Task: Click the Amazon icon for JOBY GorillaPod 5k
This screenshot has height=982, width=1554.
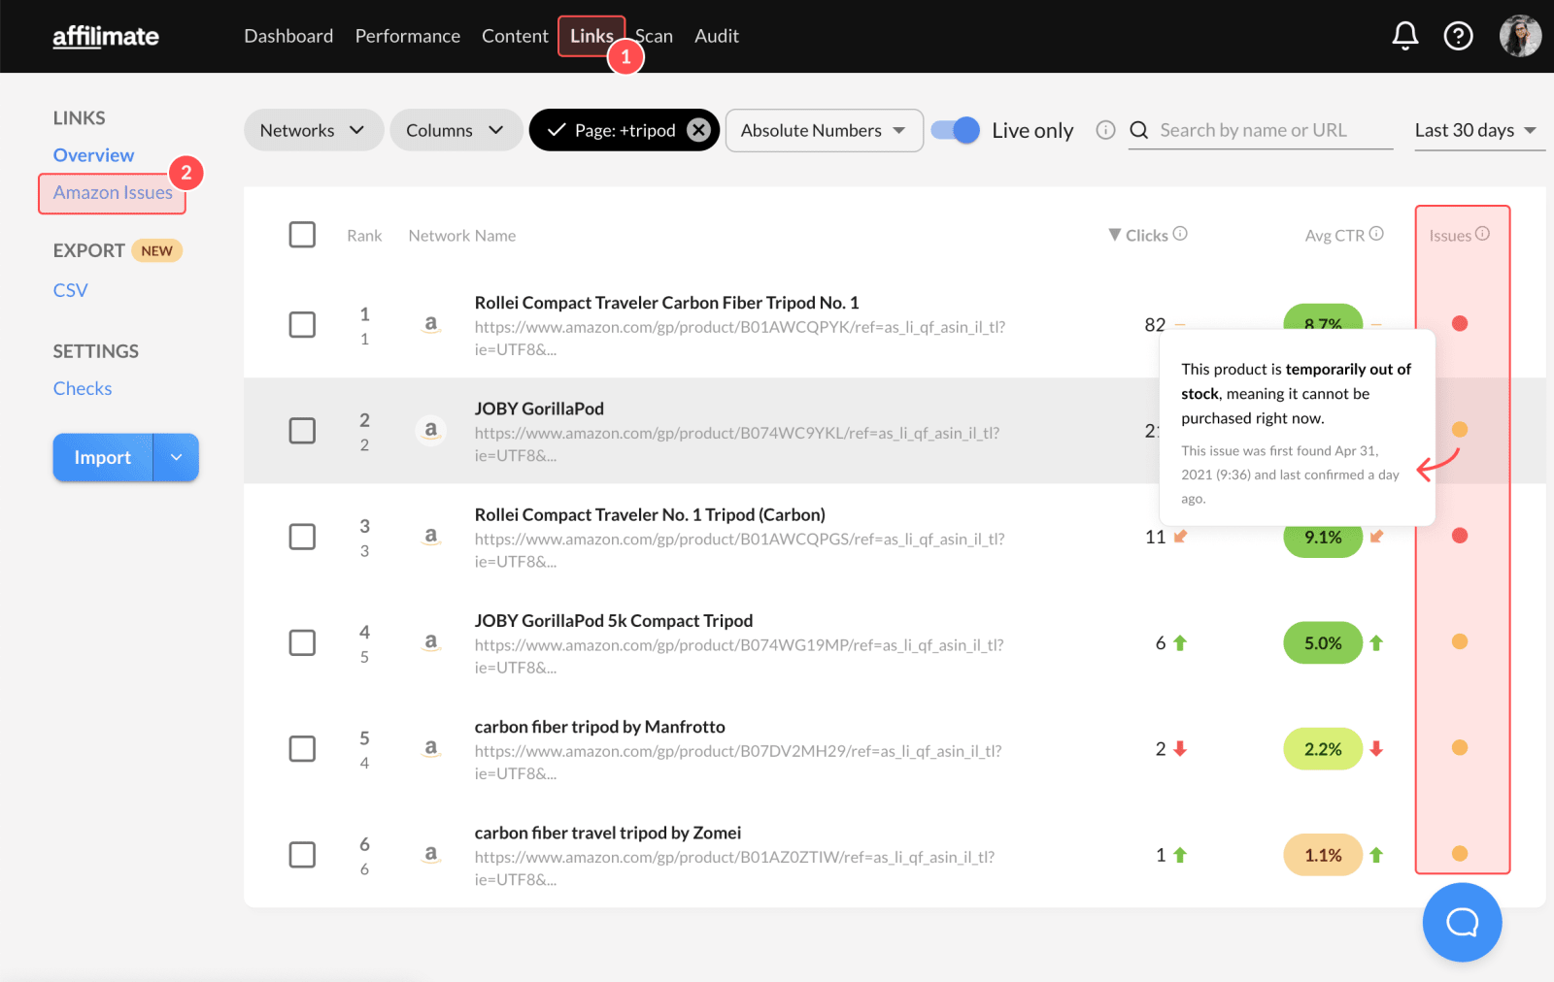Action: click(431, 641)
